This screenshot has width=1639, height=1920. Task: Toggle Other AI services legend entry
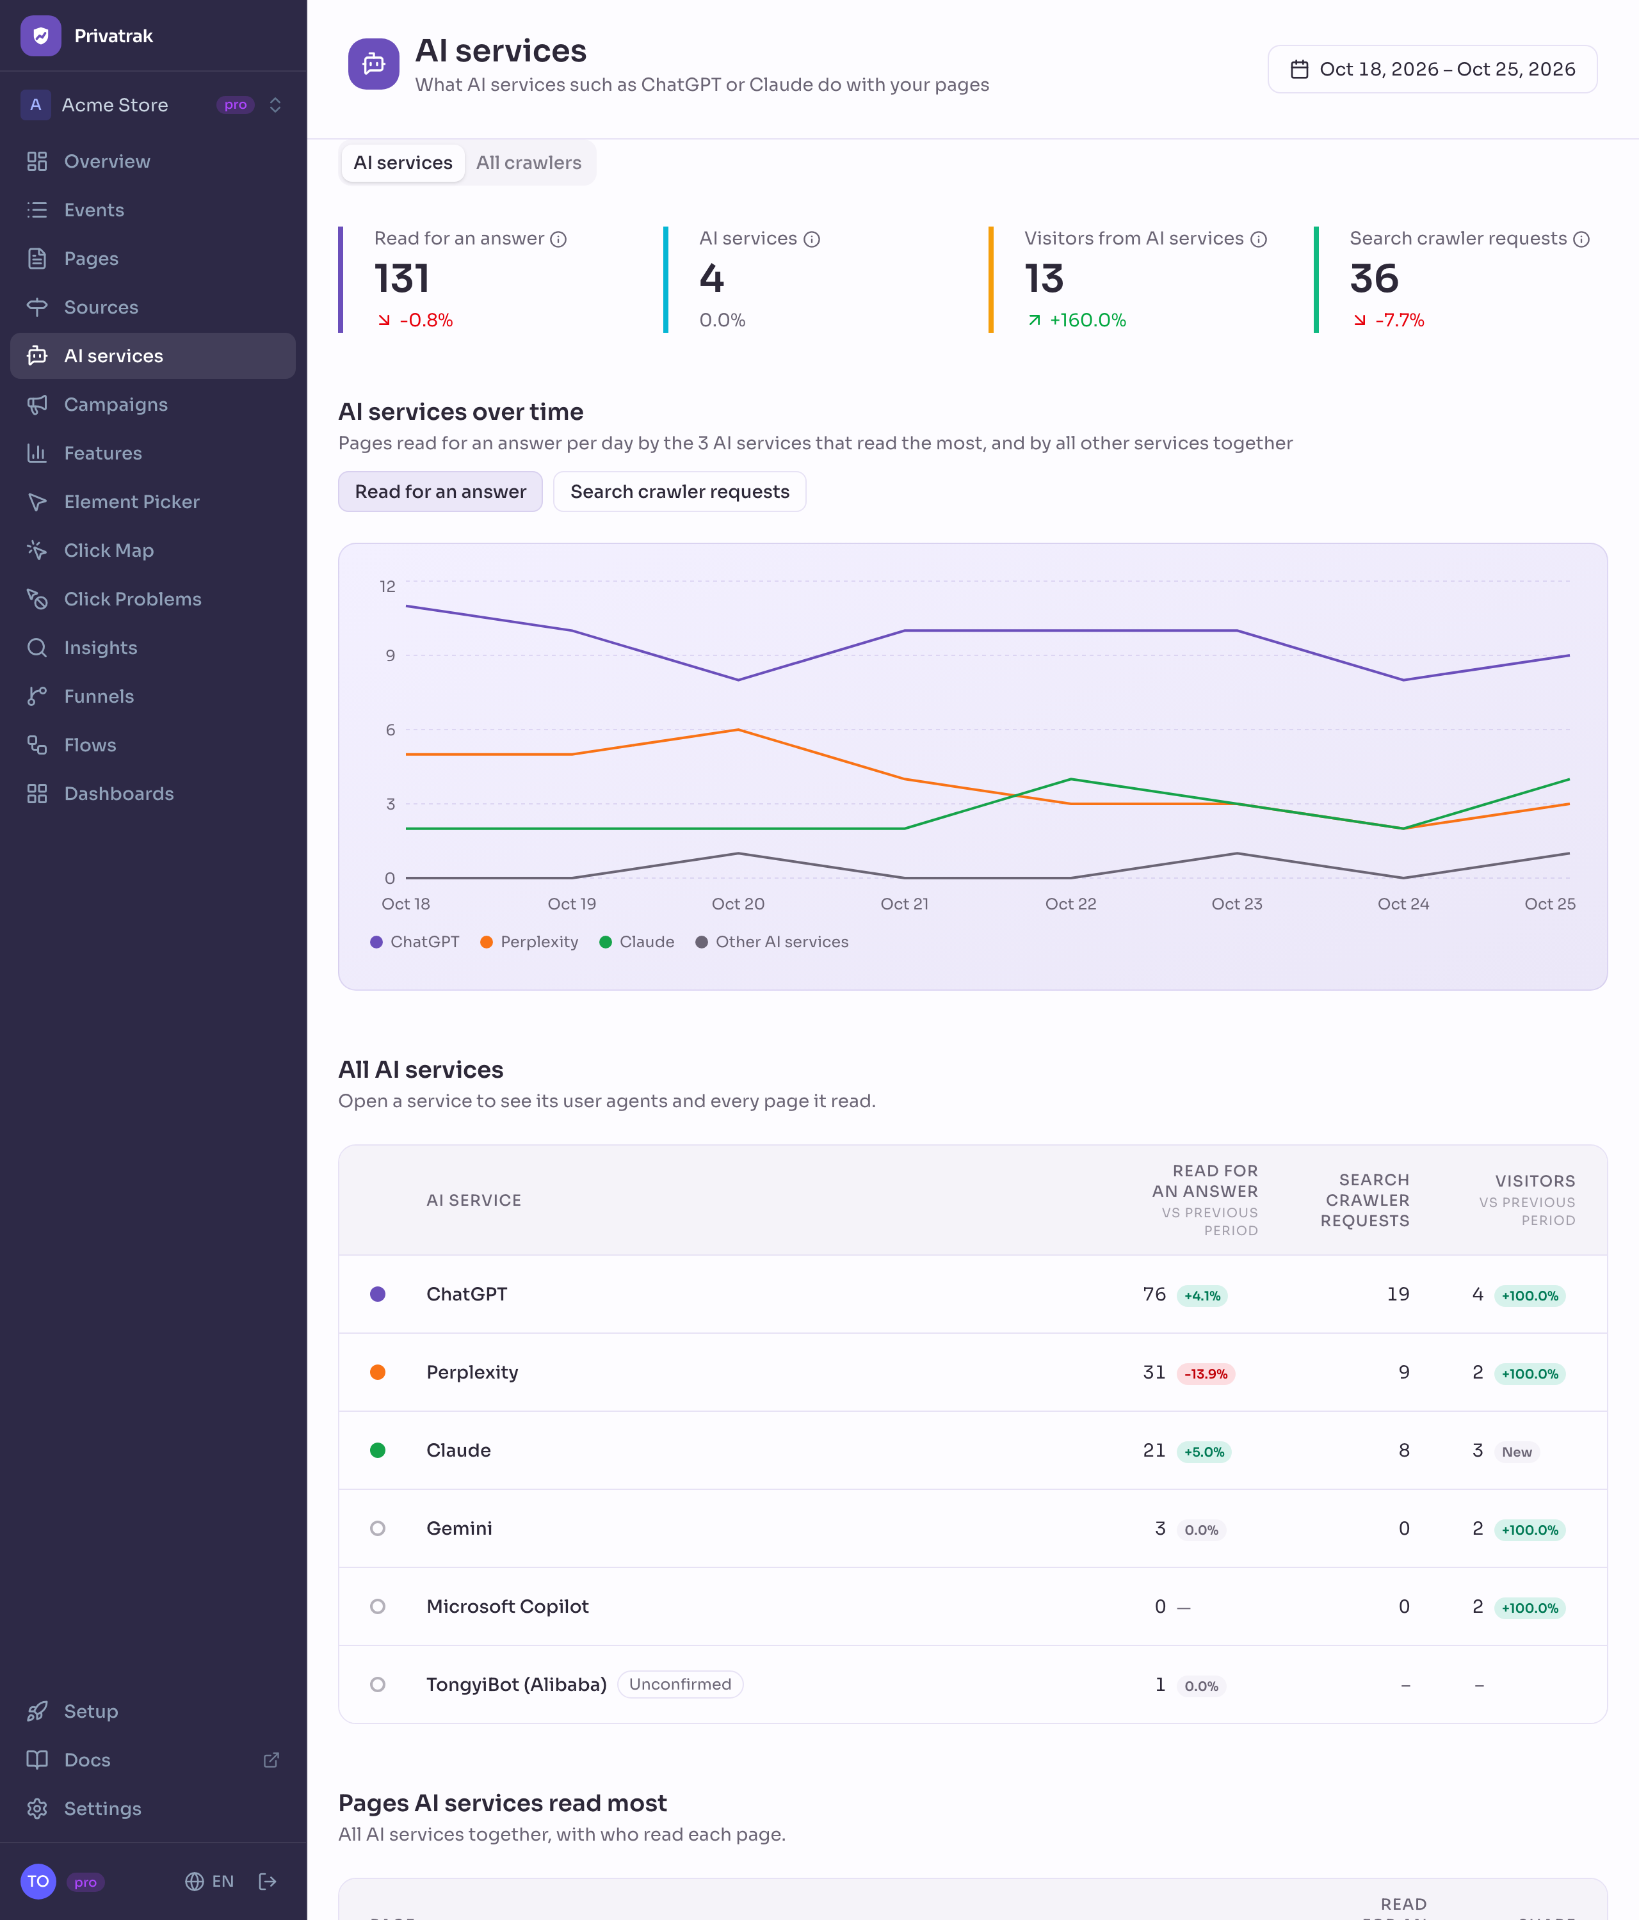(771, 941)
